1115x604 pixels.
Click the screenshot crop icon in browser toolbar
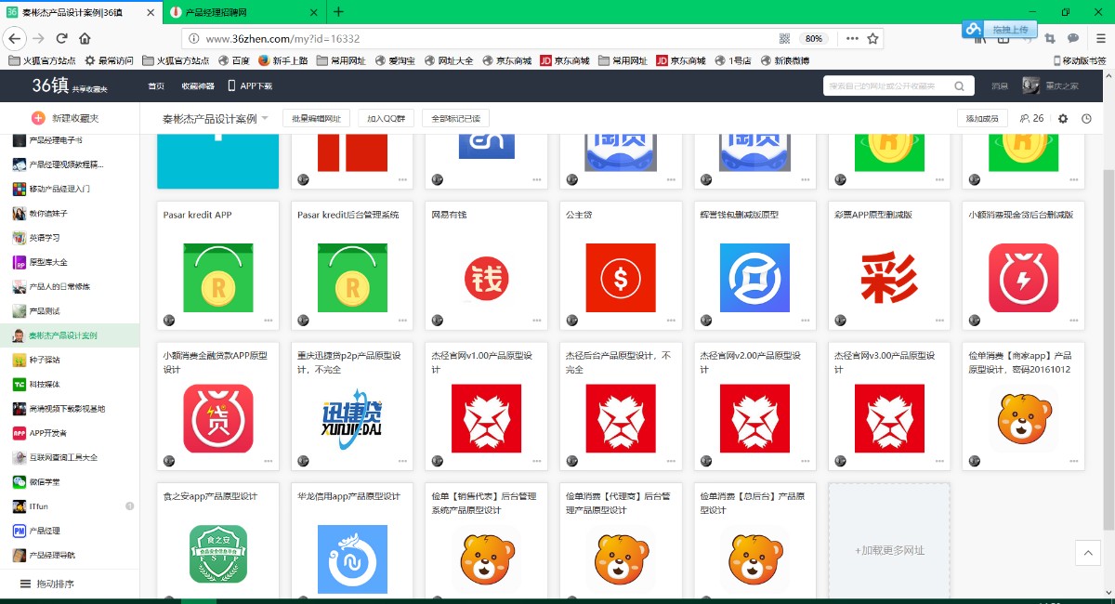click(1050, 38)
